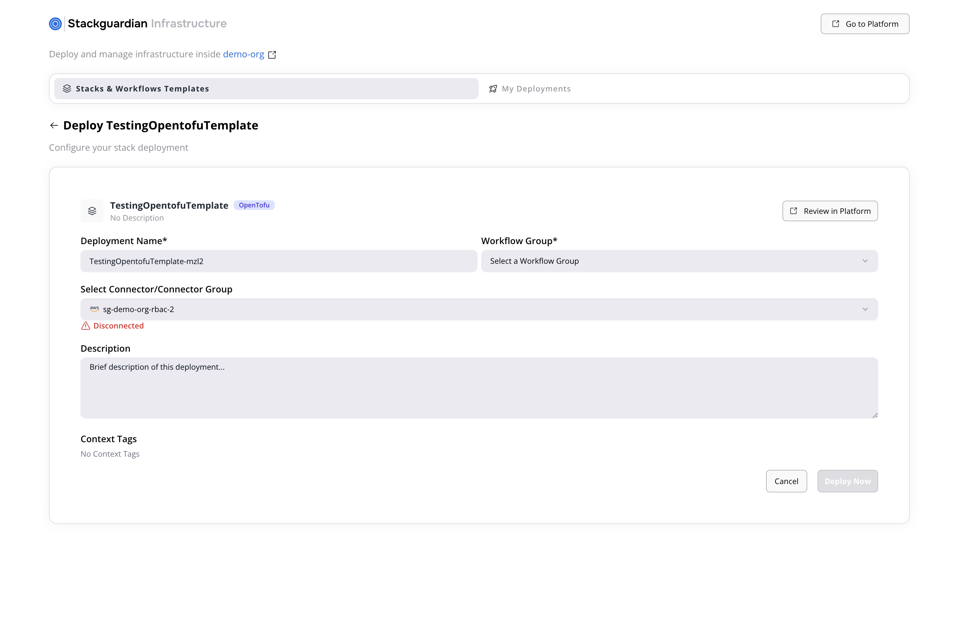This screenshot has height=637, width=958.
Task: Click into the Description text area
Action: coord(479,387)
